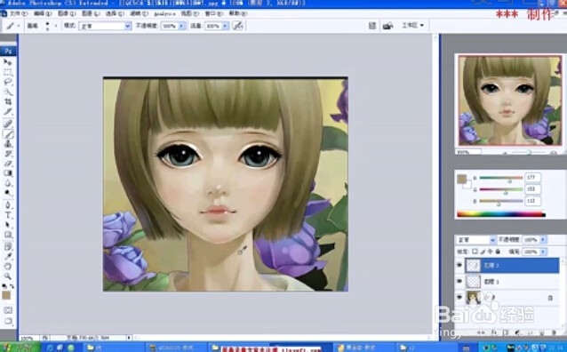Select the Rectangular Marquee tool
This screenshot has height=352, width=567.
[8, 72]
